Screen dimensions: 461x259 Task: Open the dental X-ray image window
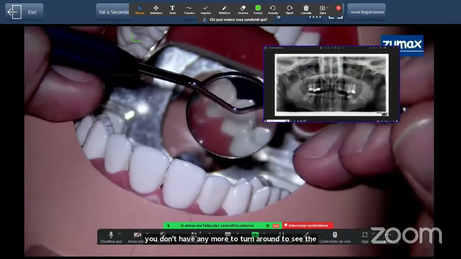[x=332, y=85]
